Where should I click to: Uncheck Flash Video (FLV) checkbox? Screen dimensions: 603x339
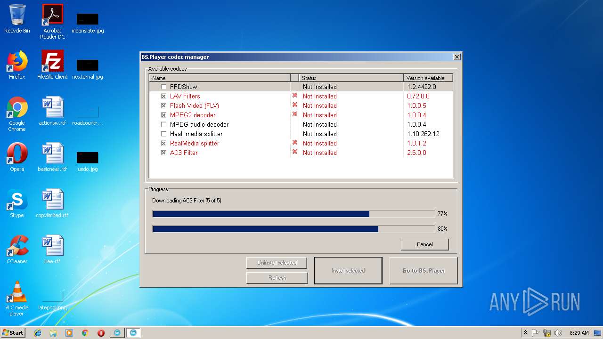click(x=163, y=106)
